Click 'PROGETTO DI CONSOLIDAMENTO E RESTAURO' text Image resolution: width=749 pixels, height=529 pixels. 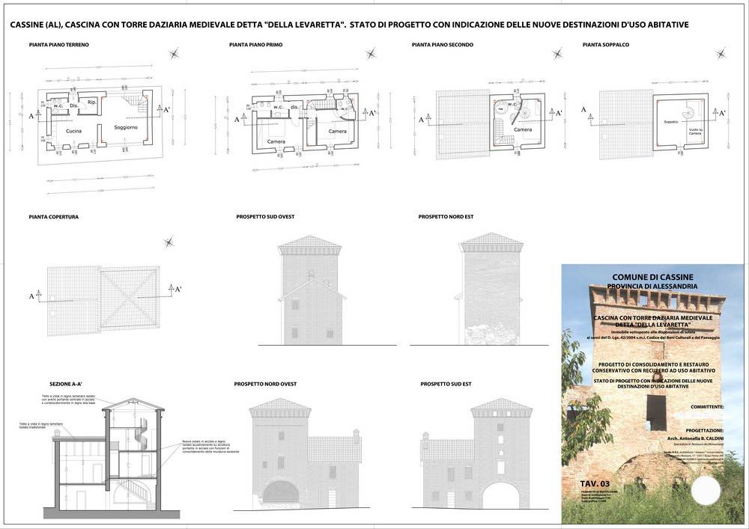pos(653,364)
